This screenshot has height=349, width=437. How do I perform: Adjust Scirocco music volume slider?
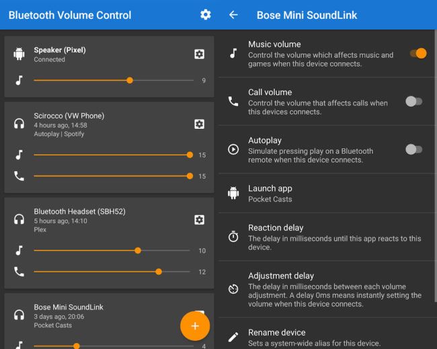point(114,155)
